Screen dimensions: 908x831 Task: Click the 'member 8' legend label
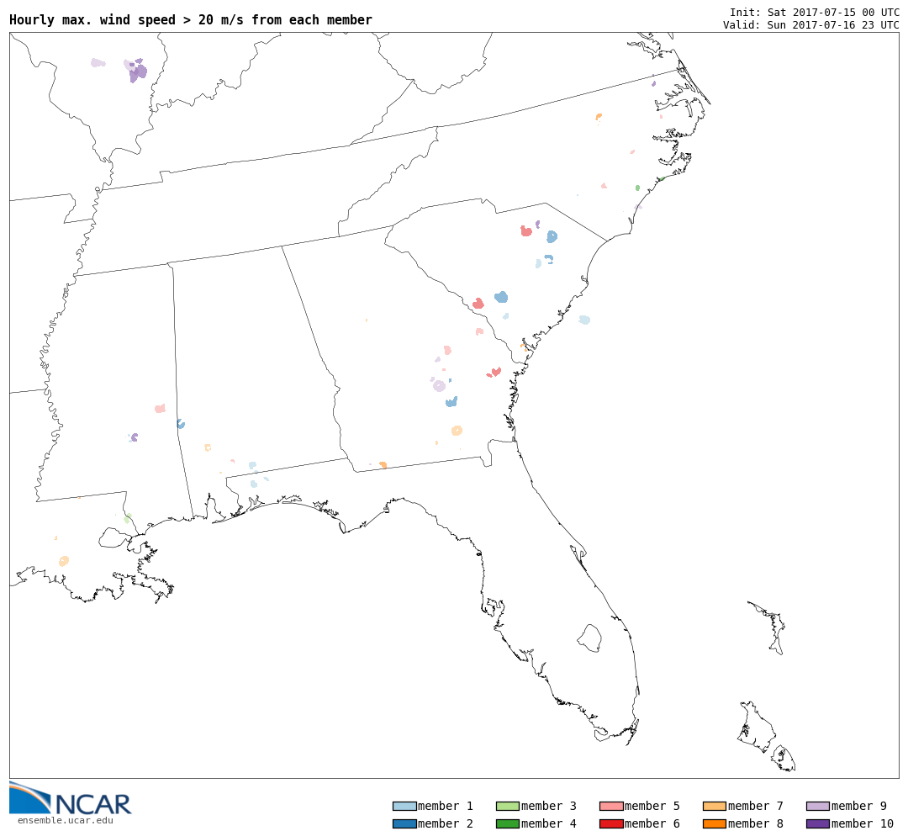[755, 823]
